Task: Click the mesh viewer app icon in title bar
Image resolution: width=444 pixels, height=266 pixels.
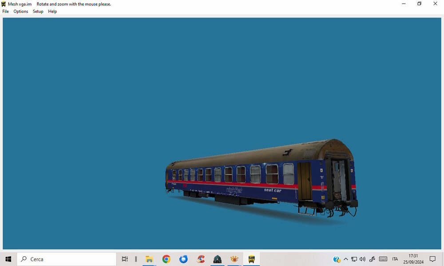Action: pyautogui.click(x=4, y=4)
